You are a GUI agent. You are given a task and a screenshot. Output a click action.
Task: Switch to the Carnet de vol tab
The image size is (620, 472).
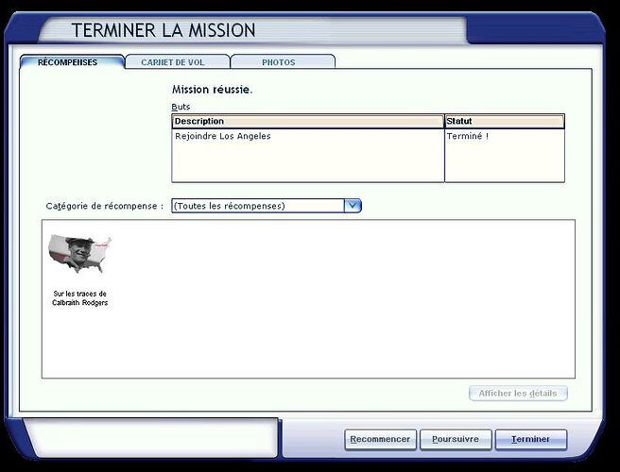pyautogui.click(x=177, y=62)
